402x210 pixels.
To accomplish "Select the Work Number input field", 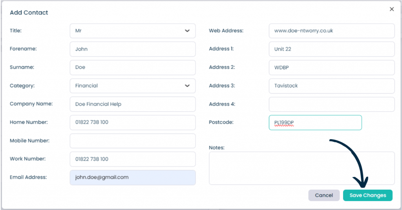I will coord(133,159).
